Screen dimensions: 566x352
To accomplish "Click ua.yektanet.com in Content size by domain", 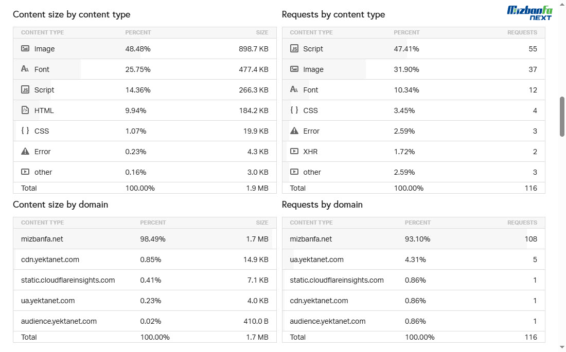I will pos(48,301).
